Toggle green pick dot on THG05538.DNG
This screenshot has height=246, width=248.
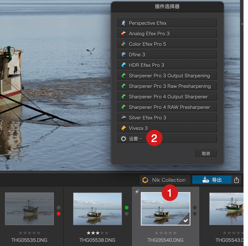pos(126,207)
